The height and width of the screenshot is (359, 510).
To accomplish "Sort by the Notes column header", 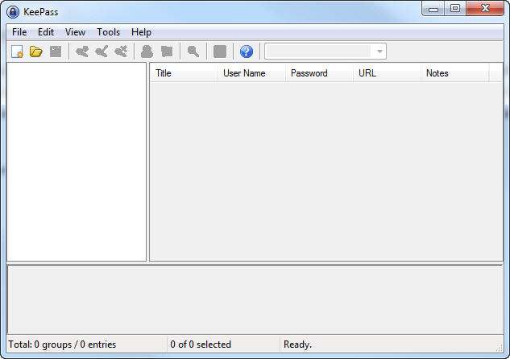I will tap(454, 73).
